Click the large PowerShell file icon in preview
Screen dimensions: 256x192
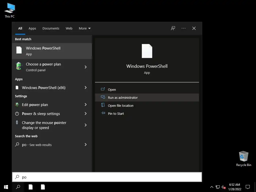pyautogui.click(x=147, y=51)
